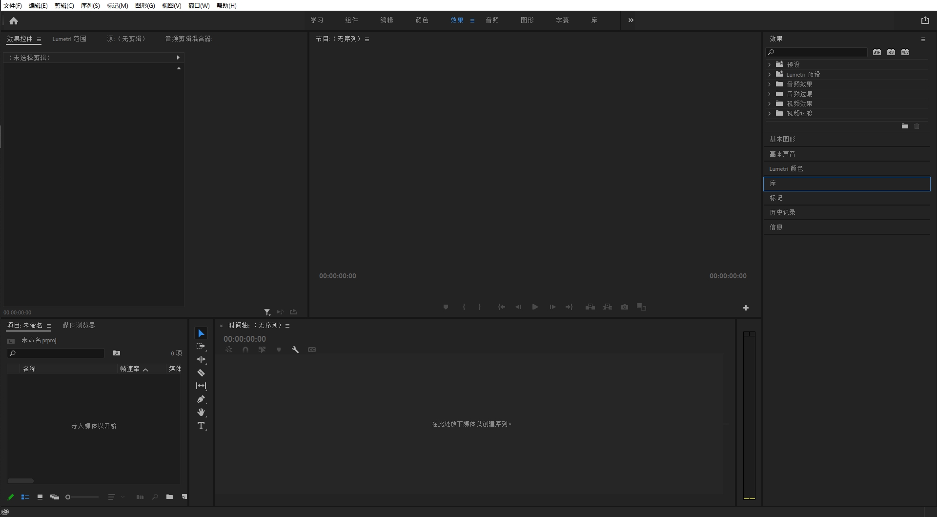Select the Razor tool

click(201, 372)
